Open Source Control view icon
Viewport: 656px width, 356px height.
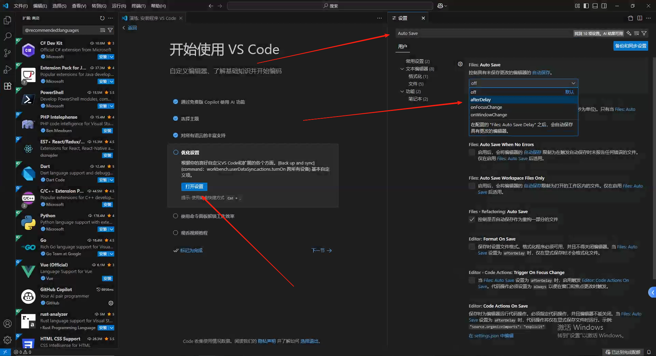(7, 53)
